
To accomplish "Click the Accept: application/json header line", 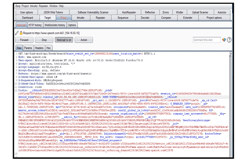I will point(47,64).
